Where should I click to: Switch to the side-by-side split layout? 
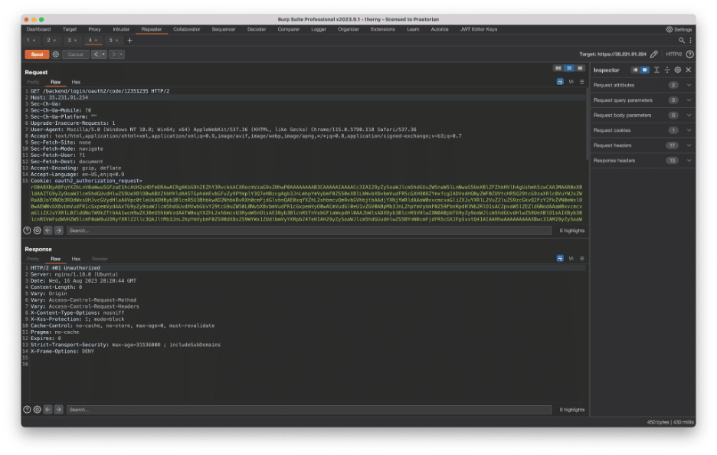[x=558, y=68]
